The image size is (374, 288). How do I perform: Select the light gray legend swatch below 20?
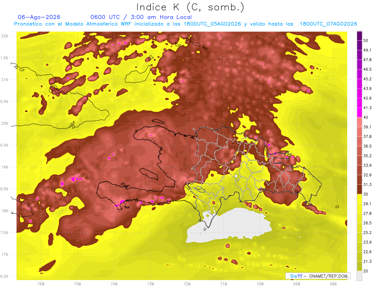(359, 276)
